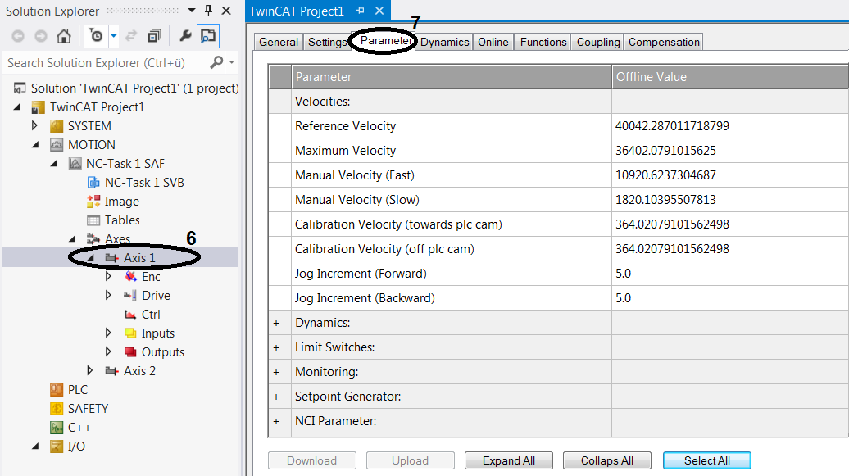Click the Sync with Active Document icon

point(131,36)
